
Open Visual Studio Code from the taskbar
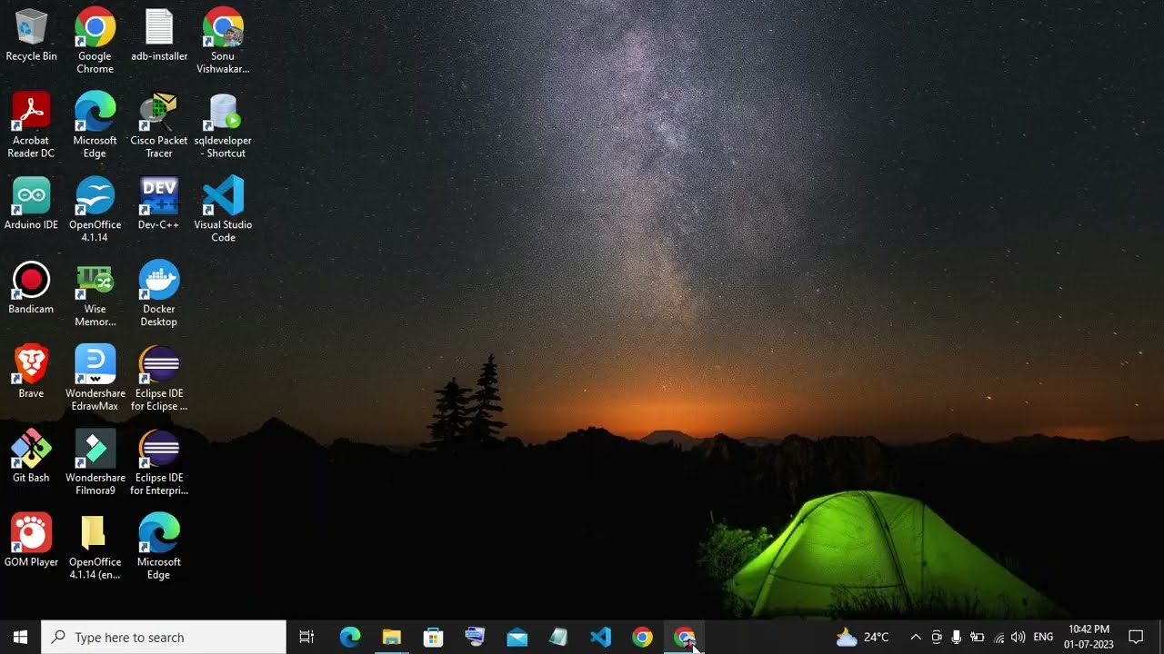(601, 638)
